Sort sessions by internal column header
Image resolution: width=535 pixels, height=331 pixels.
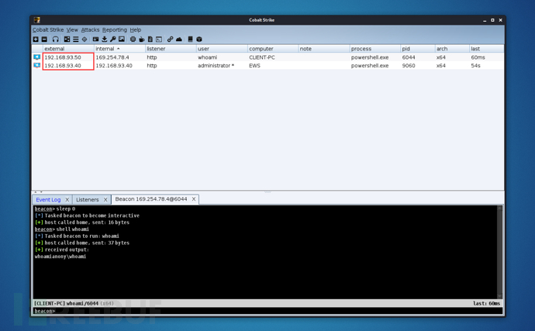coord(119,49)
